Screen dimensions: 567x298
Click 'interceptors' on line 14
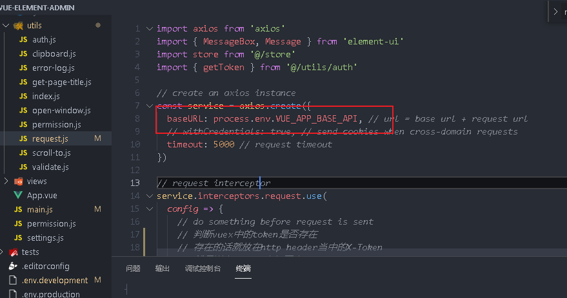click(228, 196)
